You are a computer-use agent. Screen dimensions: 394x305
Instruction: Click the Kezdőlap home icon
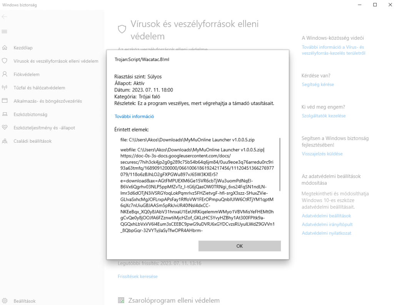pos(5,48)
